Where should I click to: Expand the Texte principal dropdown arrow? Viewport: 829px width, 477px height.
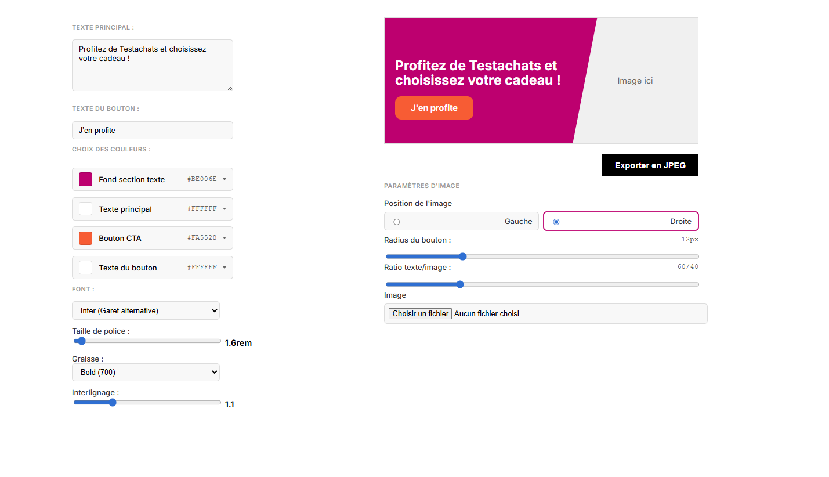[225, 209]
